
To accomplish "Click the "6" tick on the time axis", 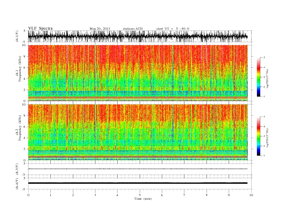I will [x=162, y=195].
